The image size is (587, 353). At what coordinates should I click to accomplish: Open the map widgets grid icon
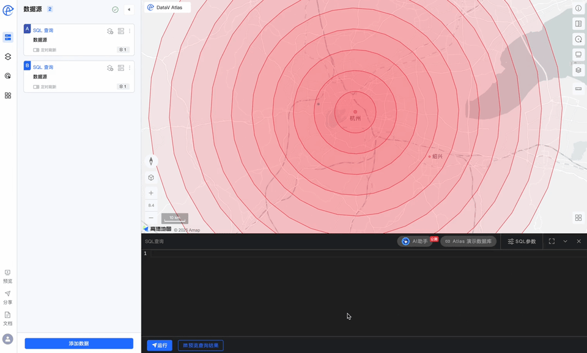tap(578, 218)
